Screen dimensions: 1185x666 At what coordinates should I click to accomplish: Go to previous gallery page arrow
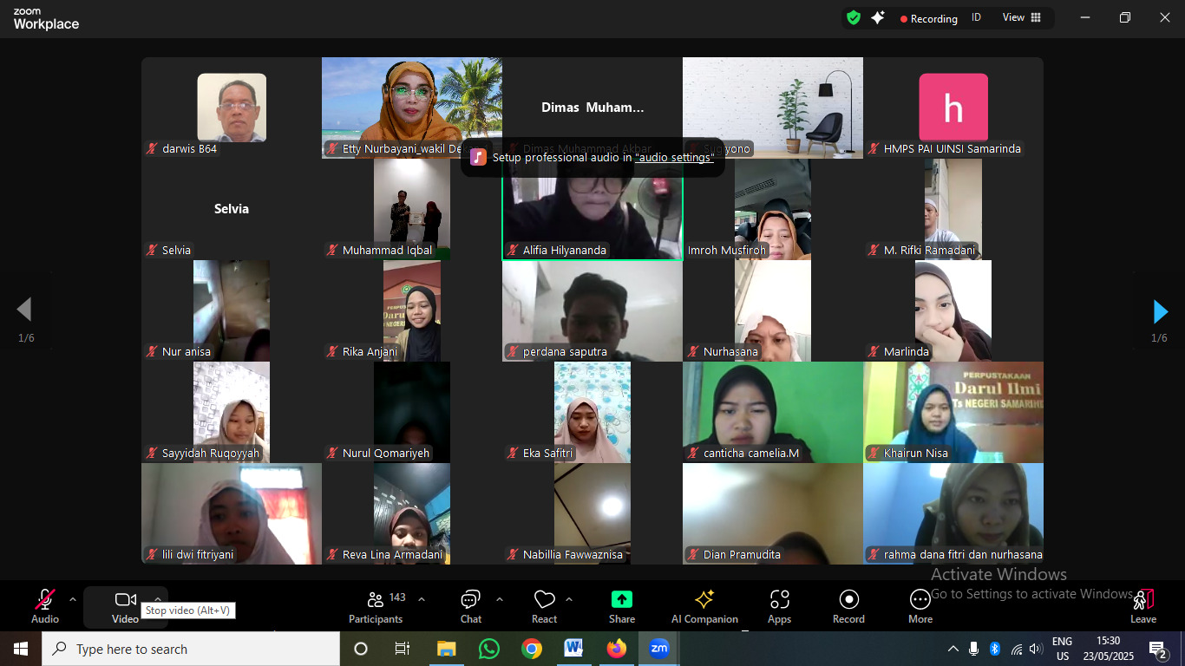[x=24, y=310]
